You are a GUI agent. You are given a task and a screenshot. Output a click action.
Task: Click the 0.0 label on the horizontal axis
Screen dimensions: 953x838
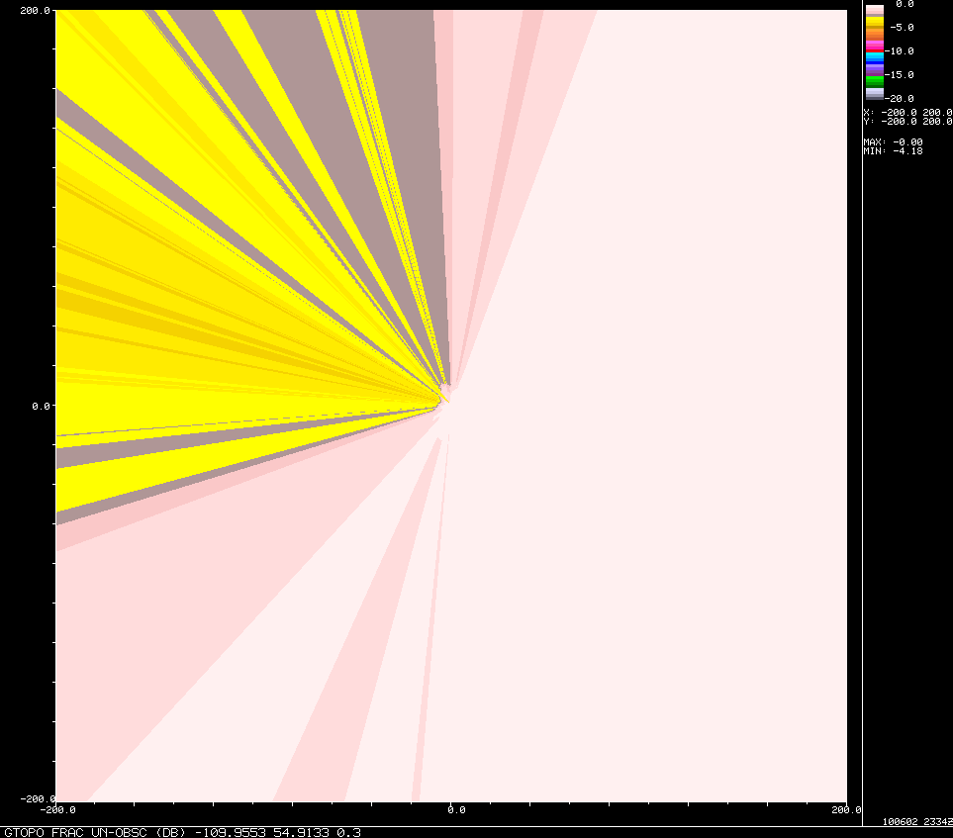tap(456, 810)
